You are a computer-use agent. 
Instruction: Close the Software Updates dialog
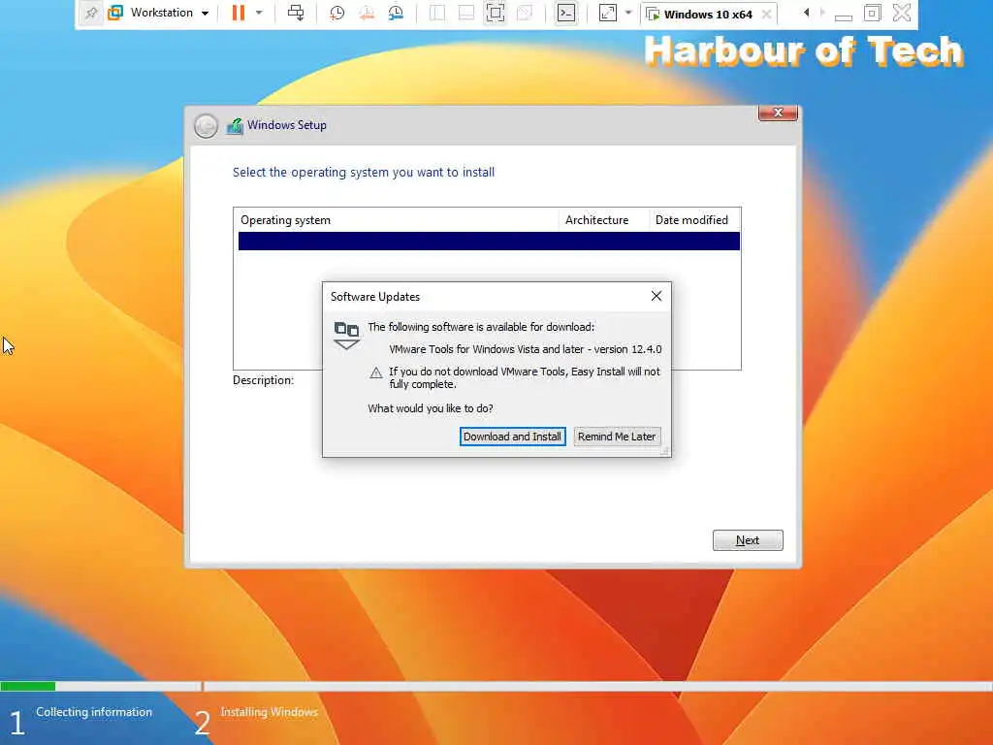tap(657, 296)
